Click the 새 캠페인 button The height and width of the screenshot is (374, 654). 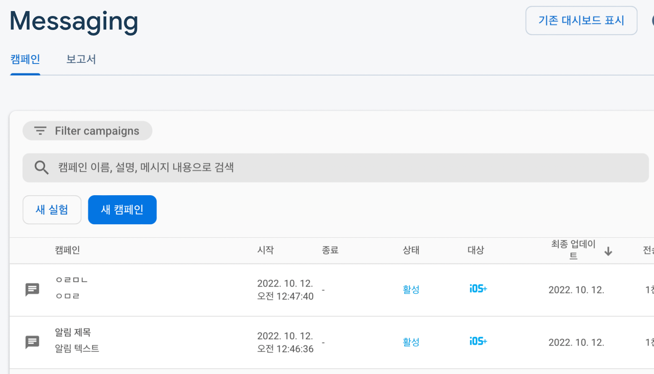(x=122, y=210)
